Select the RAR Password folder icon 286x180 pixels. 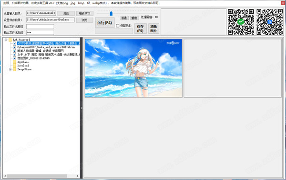(x=10, y=39)
